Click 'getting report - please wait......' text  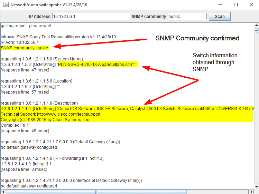click(x=29, y=26)
